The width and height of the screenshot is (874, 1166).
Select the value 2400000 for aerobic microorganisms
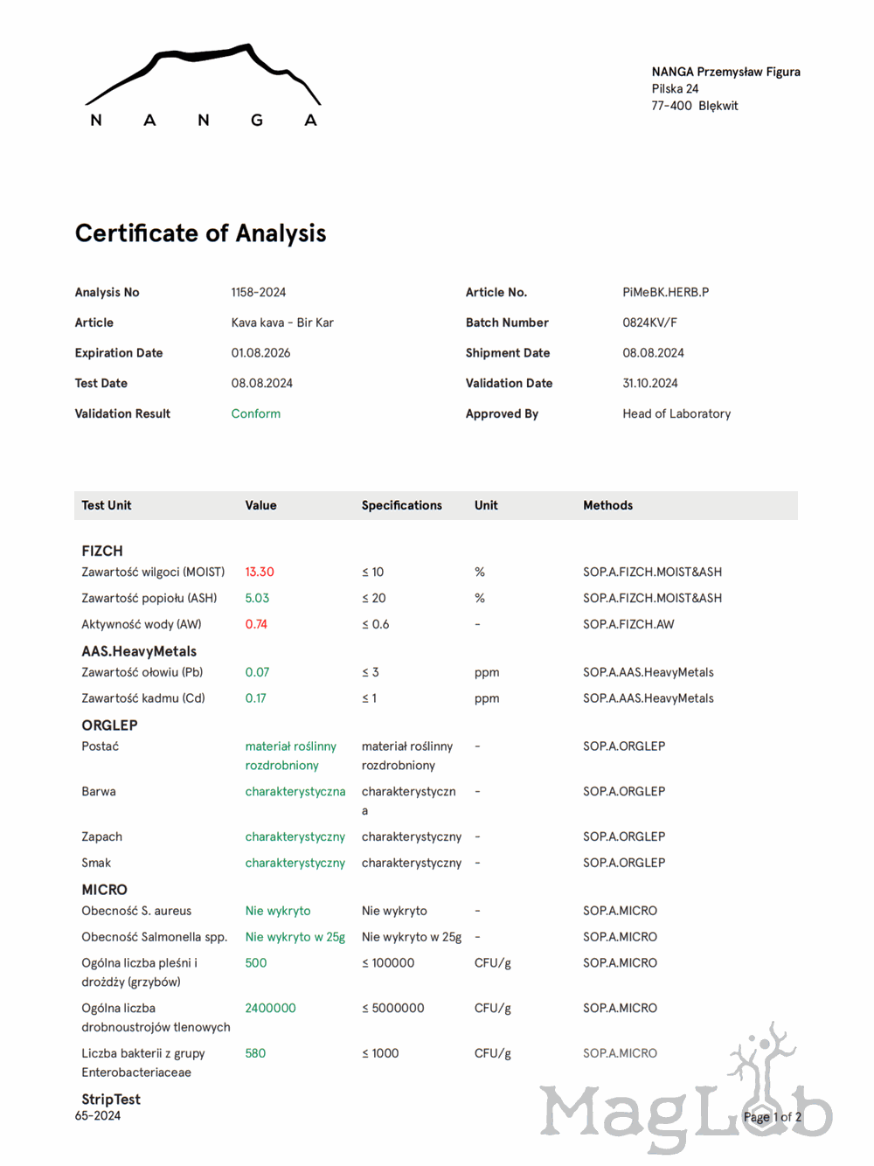tap(270, 1008)
